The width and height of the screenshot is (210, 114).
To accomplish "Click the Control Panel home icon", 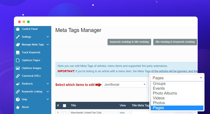I will coord(18,29).
